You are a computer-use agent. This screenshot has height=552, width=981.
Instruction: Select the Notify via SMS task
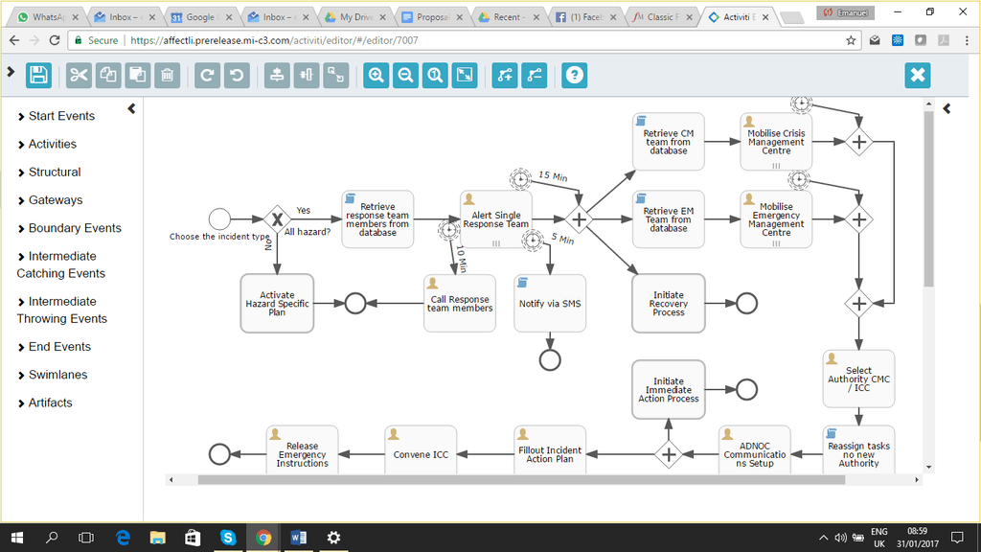point(550,303)
